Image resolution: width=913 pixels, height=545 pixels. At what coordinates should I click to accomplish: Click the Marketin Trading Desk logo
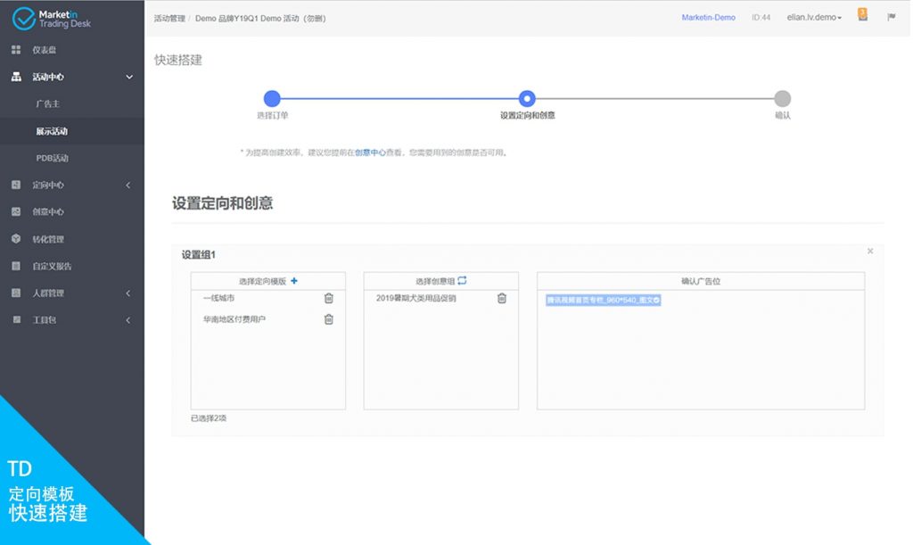coord(53,18)
